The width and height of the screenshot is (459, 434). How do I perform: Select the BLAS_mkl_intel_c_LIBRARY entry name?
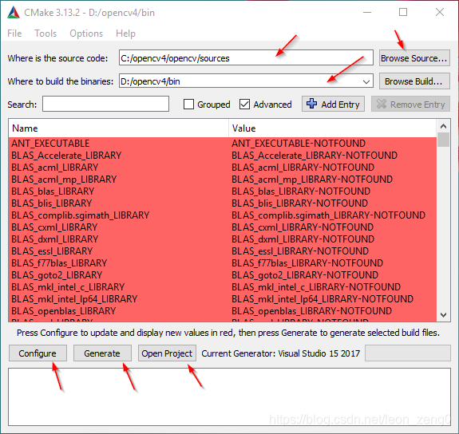tap(68, 287)
